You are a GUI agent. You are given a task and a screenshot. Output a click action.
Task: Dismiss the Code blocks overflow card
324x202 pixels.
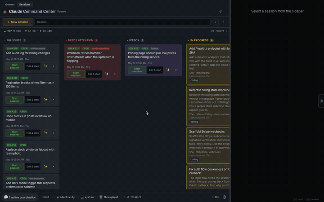(54, 133)
